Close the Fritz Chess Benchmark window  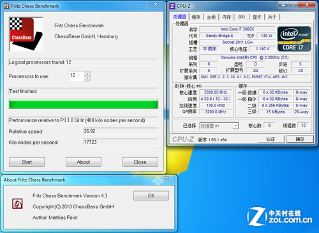pos(156,4)
